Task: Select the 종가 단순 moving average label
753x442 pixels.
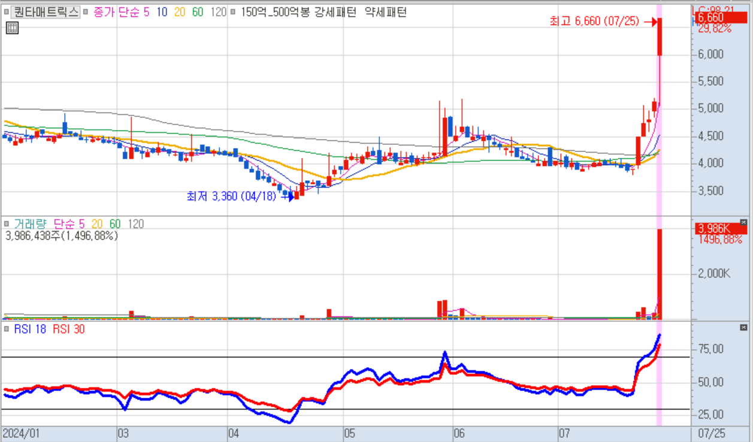Action: tap(115, 12)
